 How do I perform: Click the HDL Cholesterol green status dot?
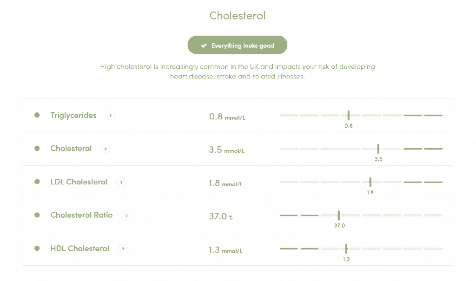click(x=37, y=248)
